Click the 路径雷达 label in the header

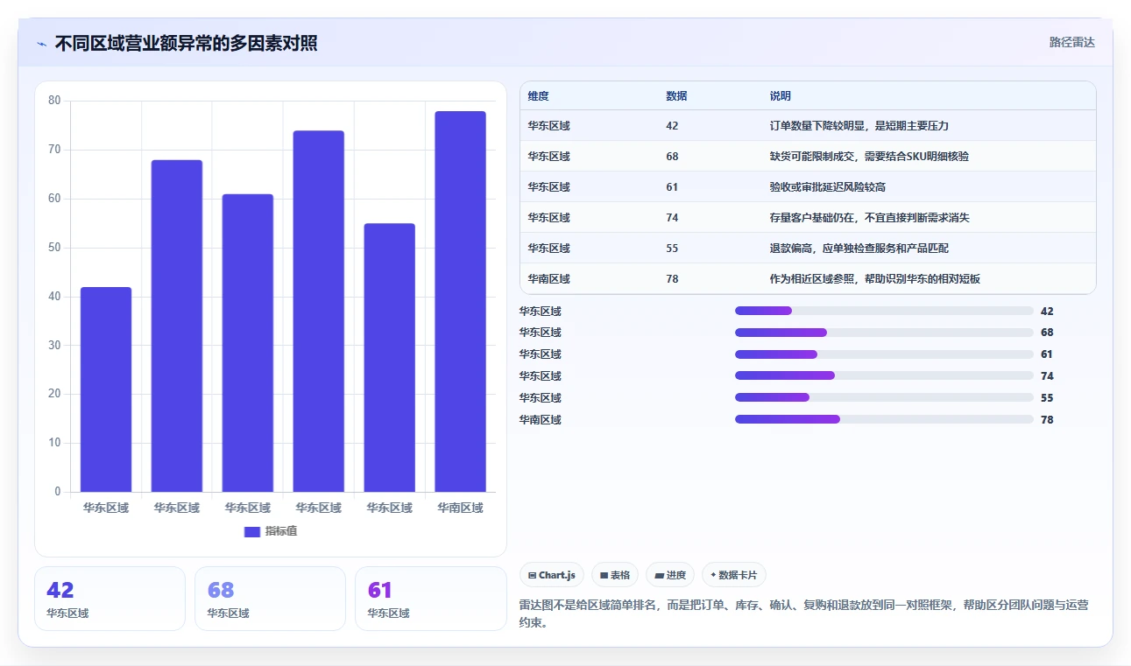pos(1072,42)
